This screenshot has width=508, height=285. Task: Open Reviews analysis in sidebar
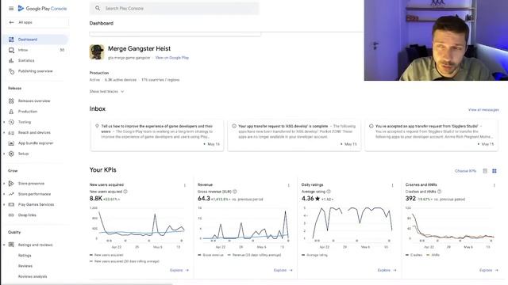[33, 276]
